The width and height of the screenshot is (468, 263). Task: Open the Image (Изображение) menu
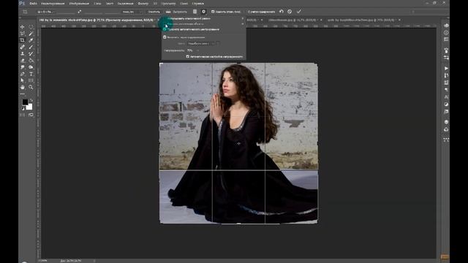tap(79, 4)
